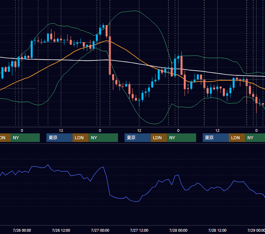
Task: Click the 7/27 12:00 date label
Action: click(x=139, y=230)
